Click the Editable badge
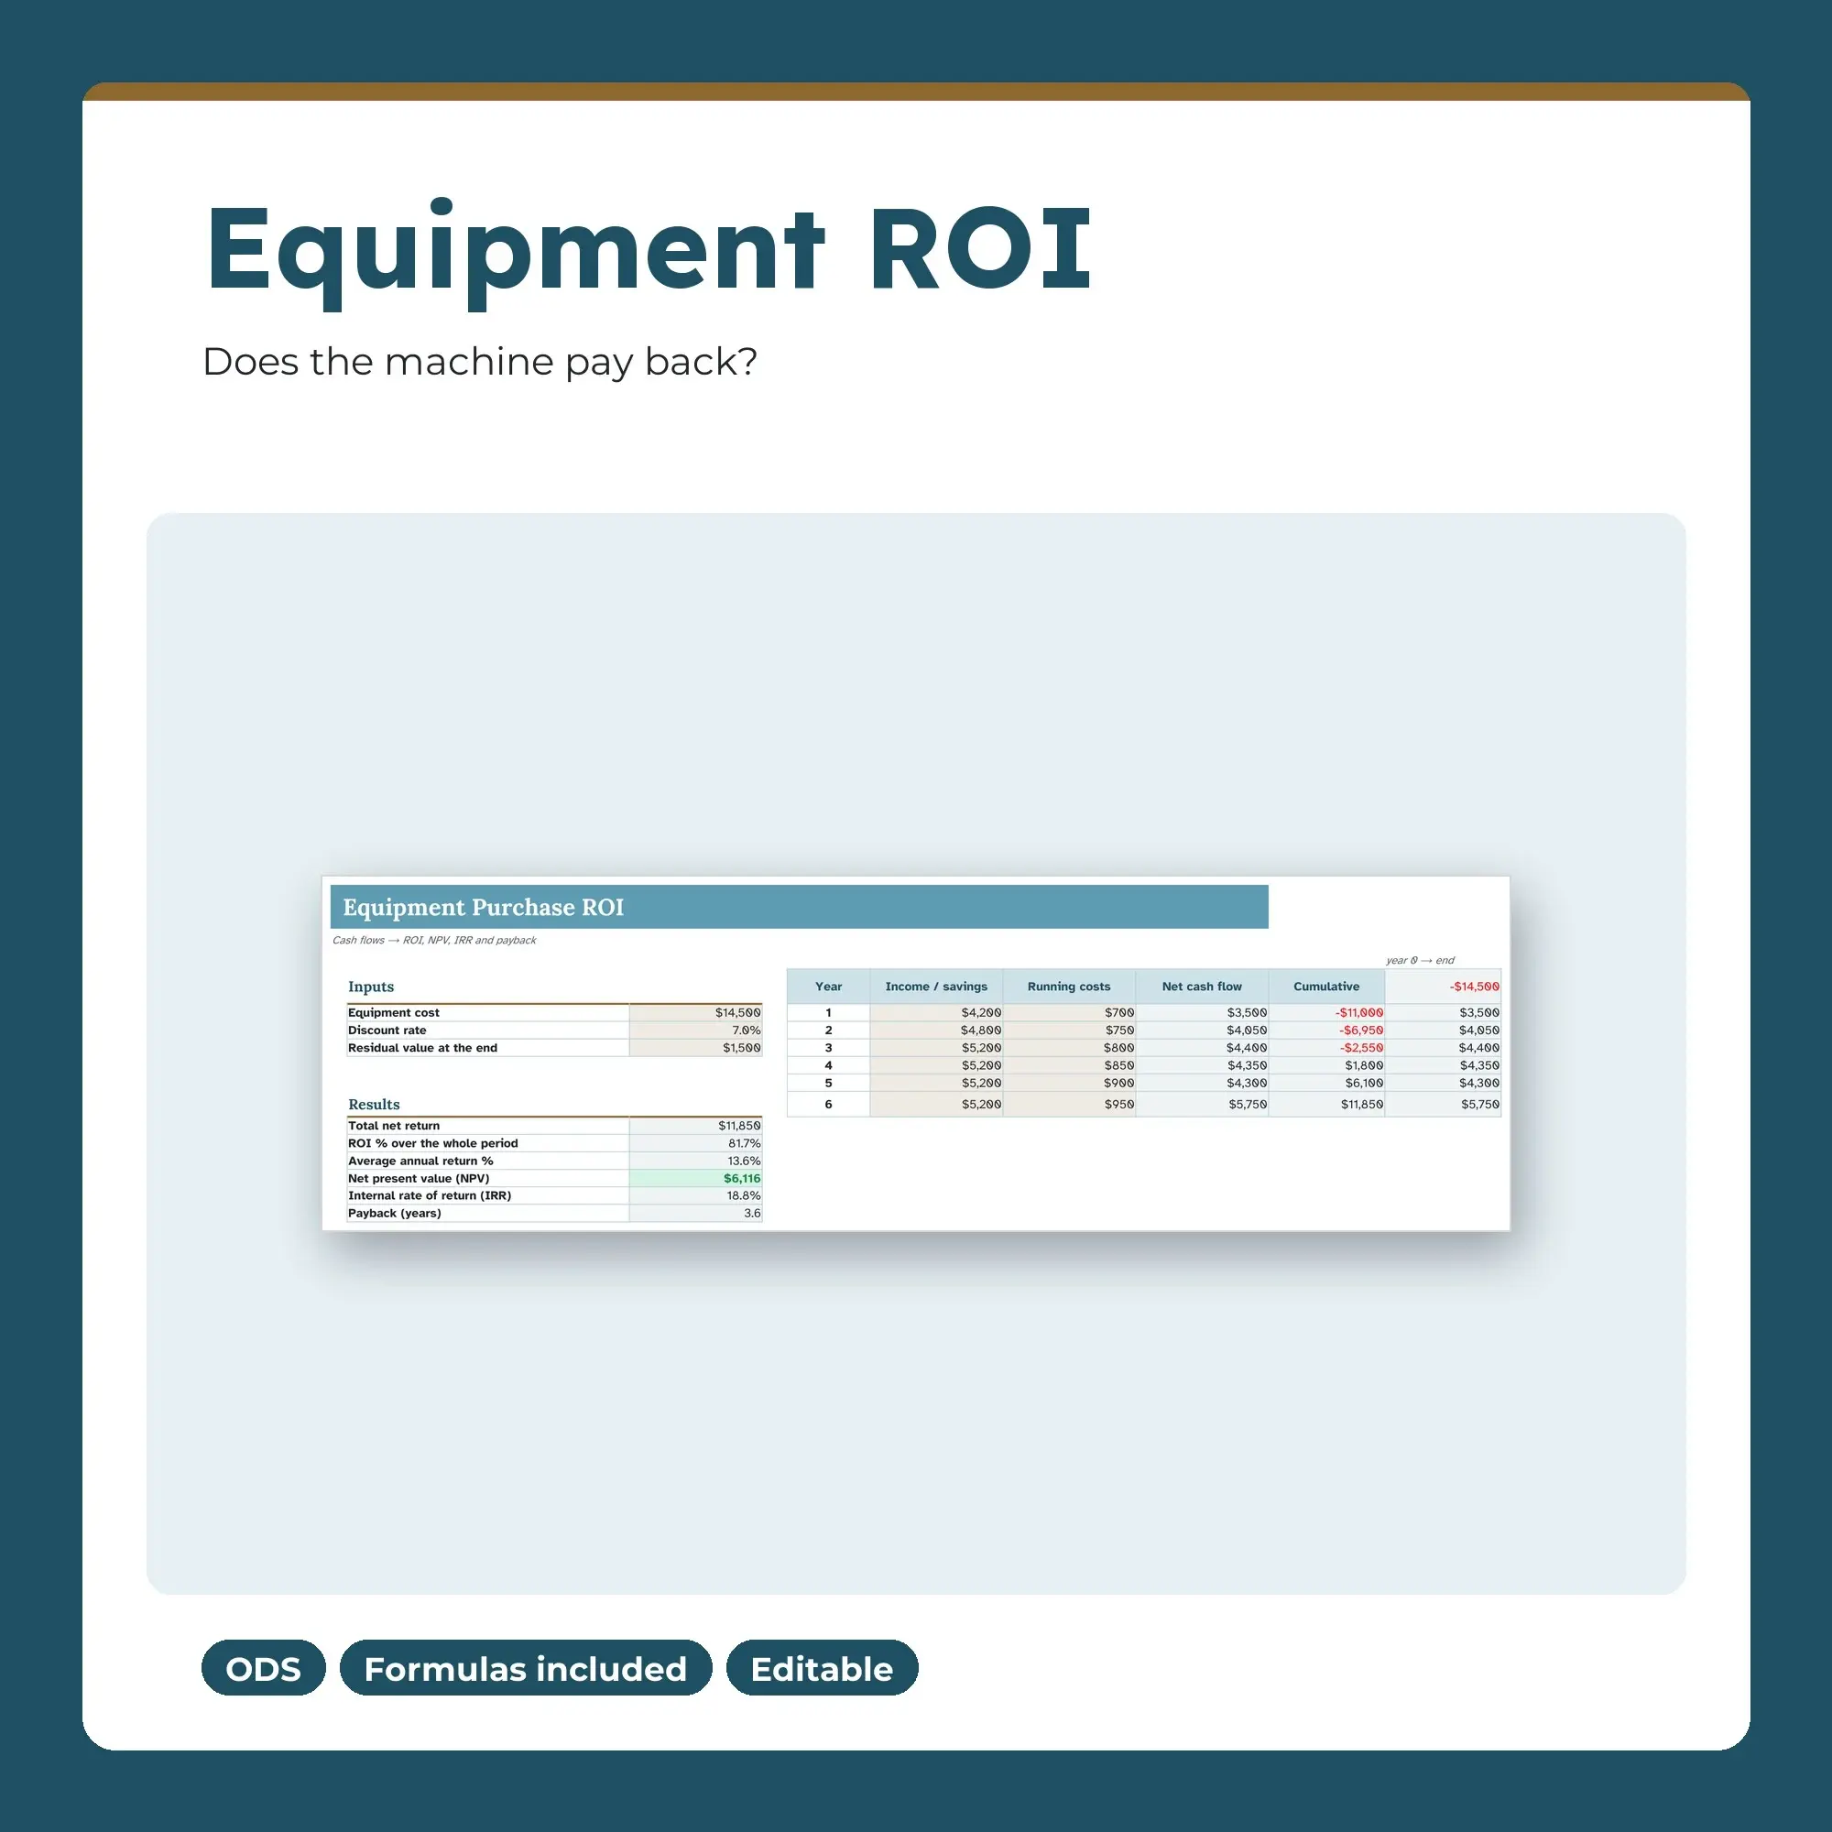1832x1832 pixels. pos(821,1668)
